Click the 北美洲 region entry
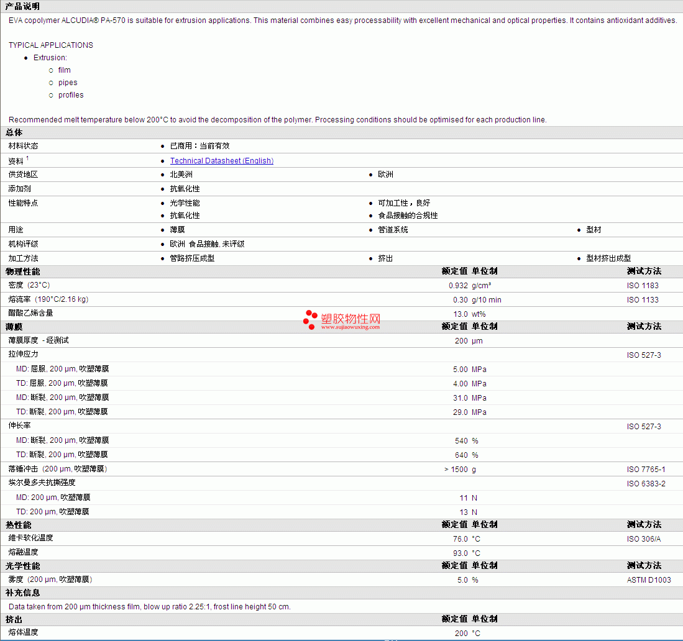 pos(181,174)
